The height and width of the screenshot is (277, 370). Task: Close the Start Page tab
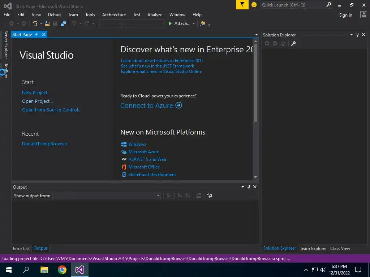tap(44, 34)
